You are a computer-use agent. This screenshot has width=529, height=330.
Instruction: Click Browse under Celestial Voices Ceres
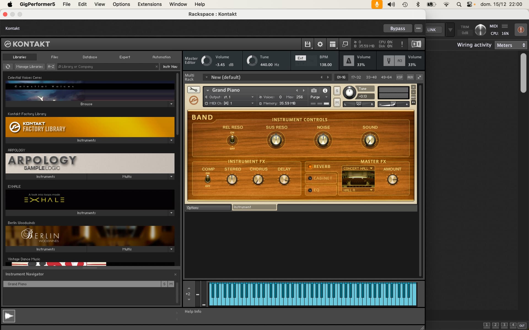[87, 104]
